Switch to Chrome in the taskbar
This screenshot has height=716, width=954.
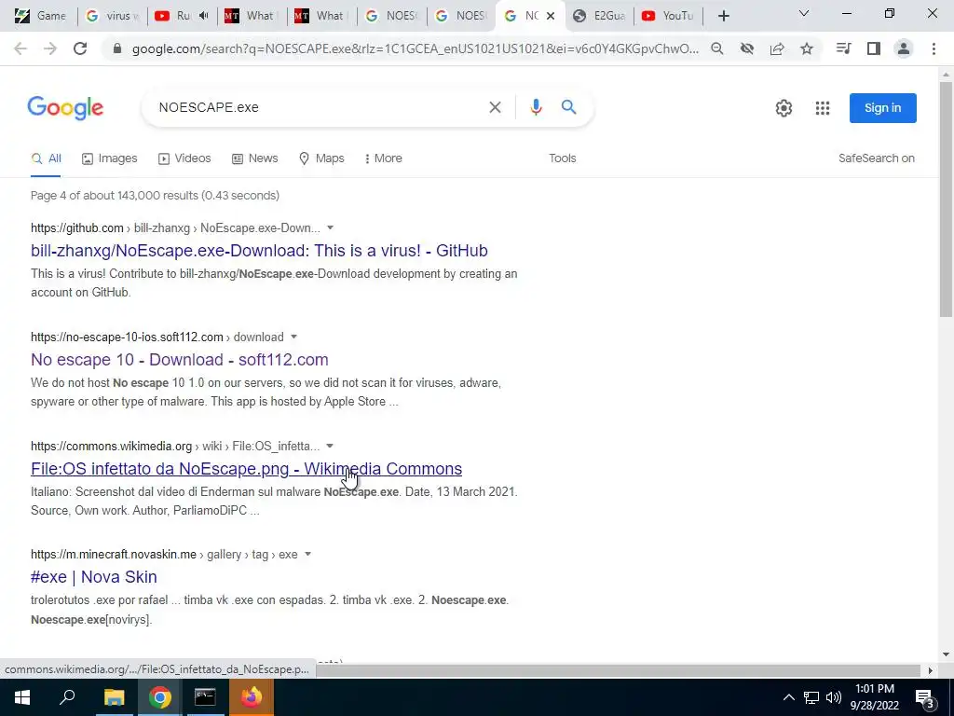[x=159, y=697]
